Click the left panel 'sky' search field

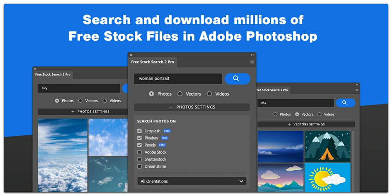(x=79, y=88)
